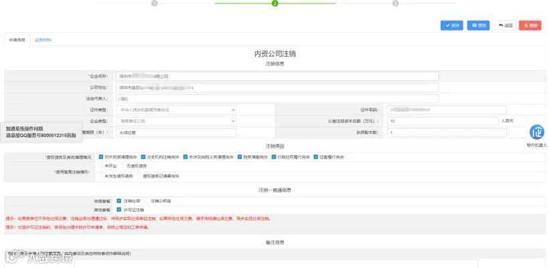The image size is (549, 268).
Task: Uncheck 行政处罚履行完毕 checkbox
Action: point(274,157)
